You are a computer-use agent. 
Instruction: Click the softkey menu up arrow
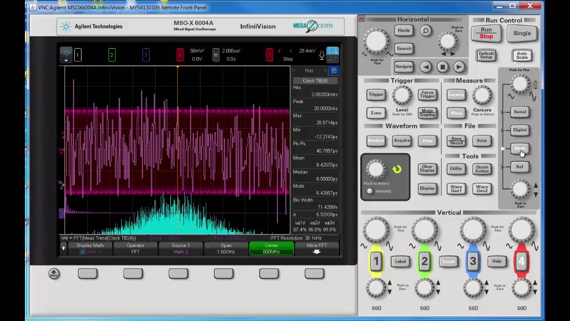[64, 248]
